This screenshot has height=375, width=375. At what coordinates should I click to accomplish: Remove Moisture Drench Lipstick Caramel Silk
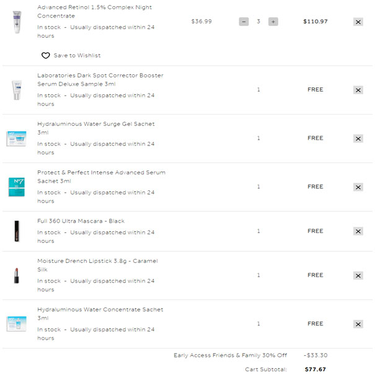[358, 275]
